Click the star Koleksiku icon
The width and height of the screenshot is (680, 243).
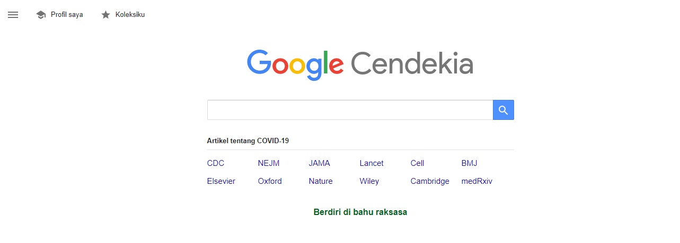point(105,15)
